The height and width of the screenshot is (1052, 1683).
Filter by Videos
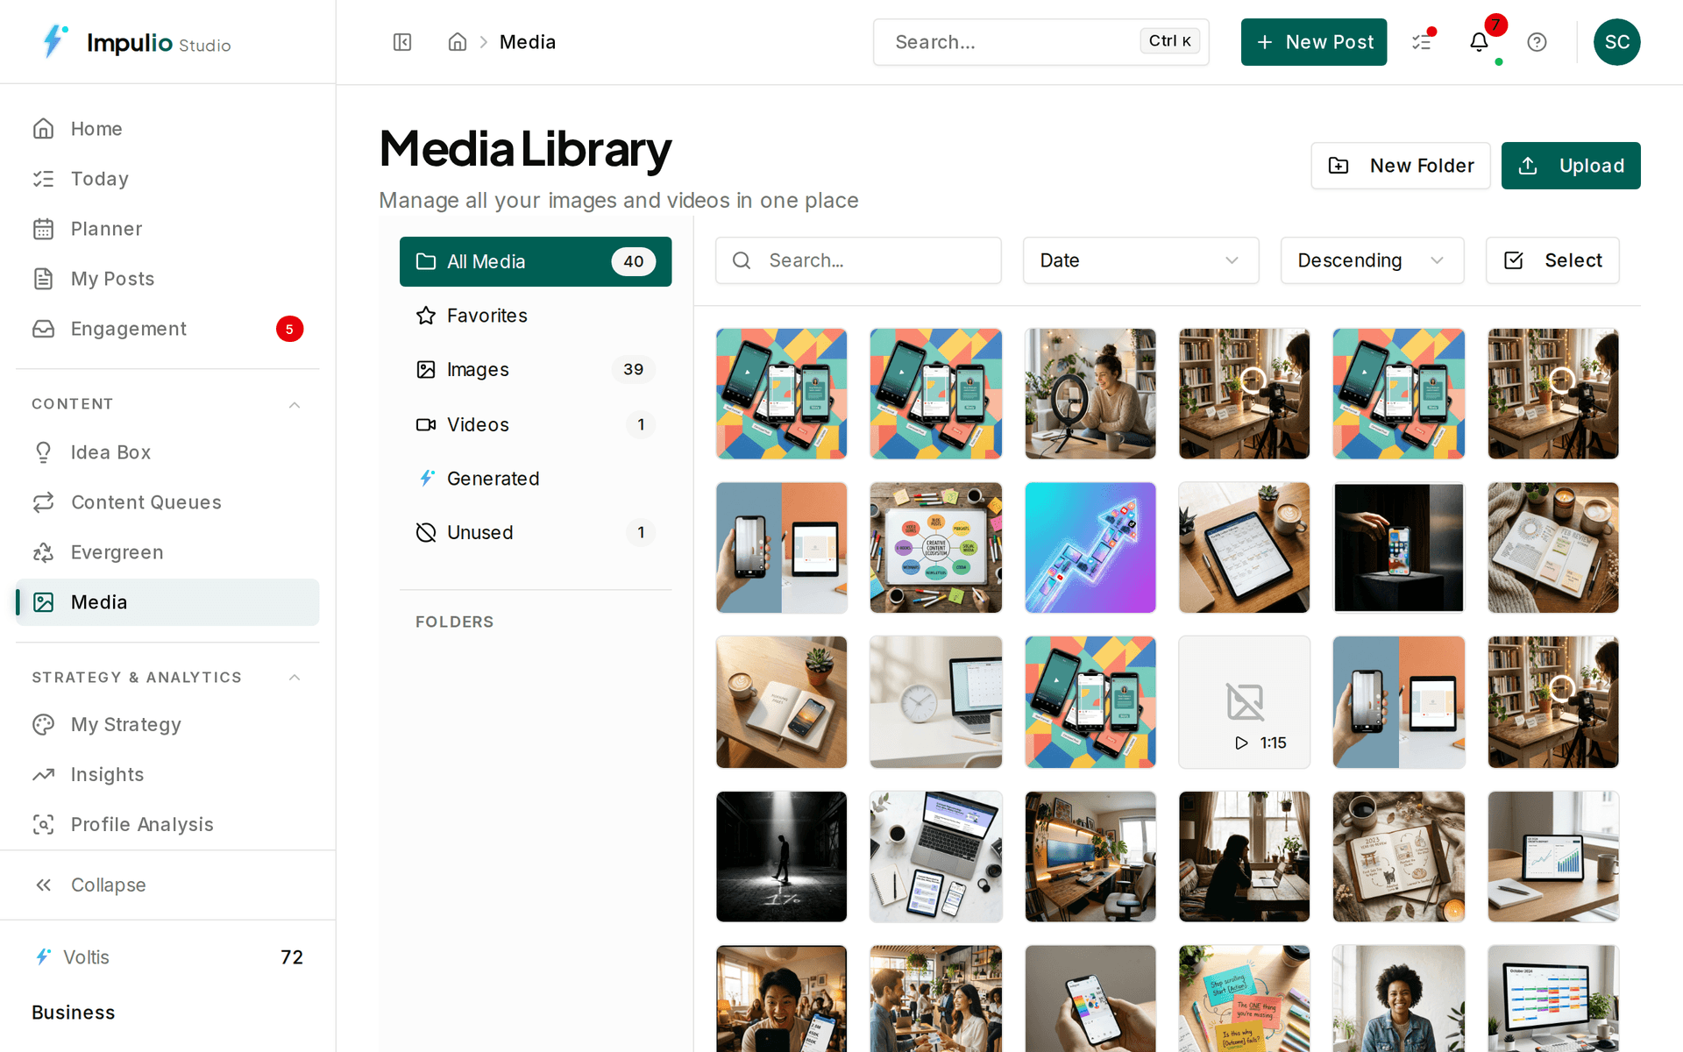coord(536,424)
